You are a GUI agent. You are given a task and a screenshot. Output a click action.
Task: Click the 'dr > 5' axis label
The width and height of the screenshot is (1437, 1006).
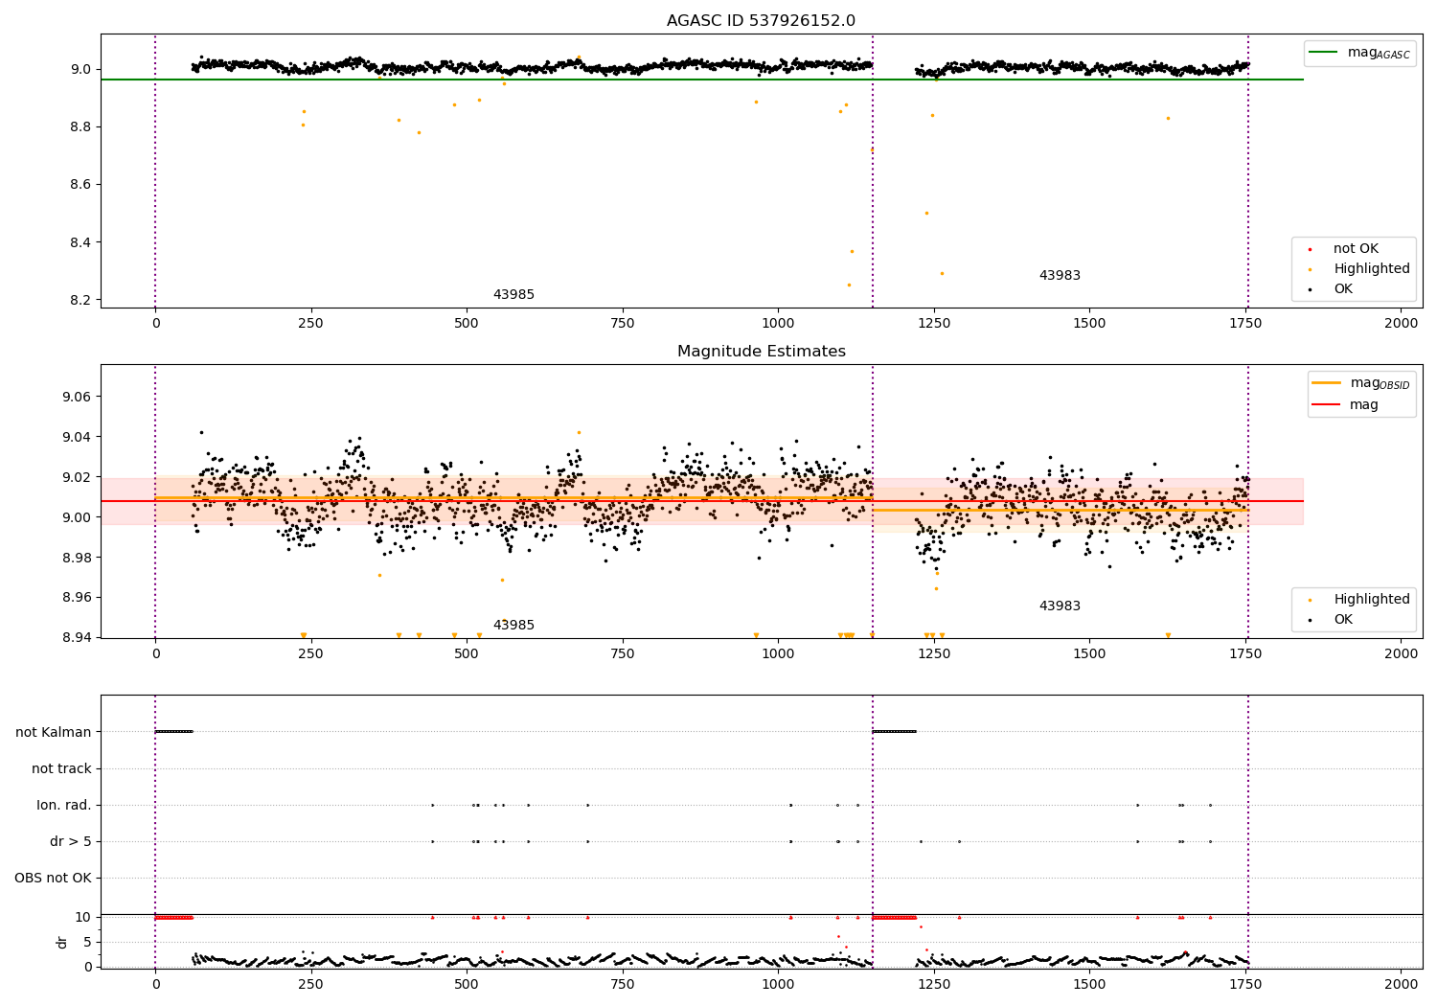click(x=71, y=841)
